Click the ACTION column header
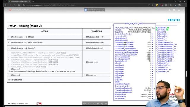 pyautogui.click(x=45, y=31)
